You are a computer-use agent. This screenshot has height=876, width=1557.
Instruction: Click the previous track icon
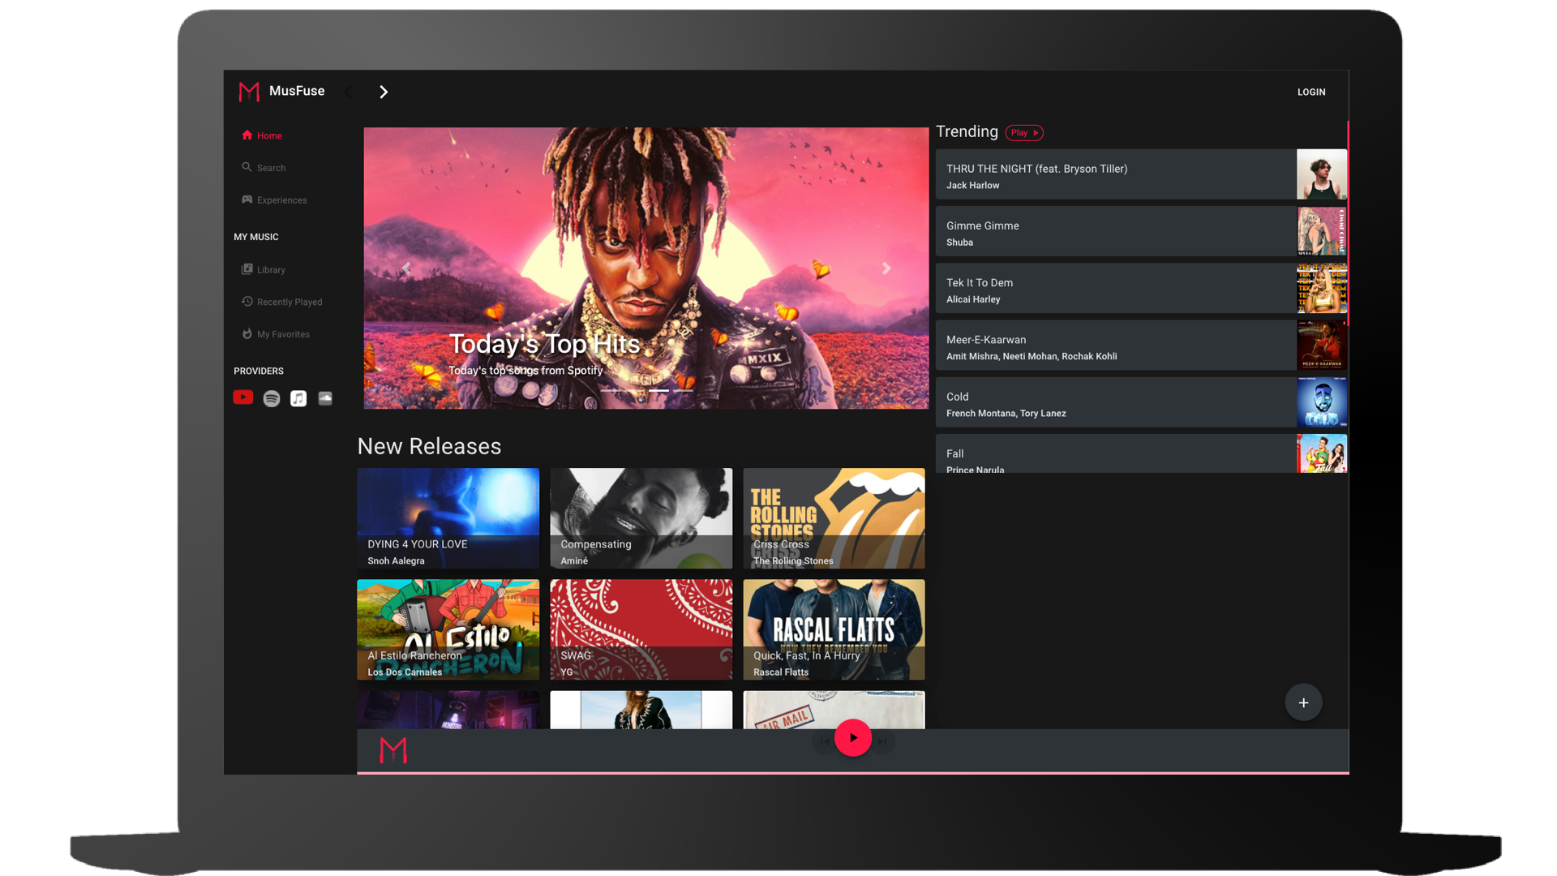point(825,741)
